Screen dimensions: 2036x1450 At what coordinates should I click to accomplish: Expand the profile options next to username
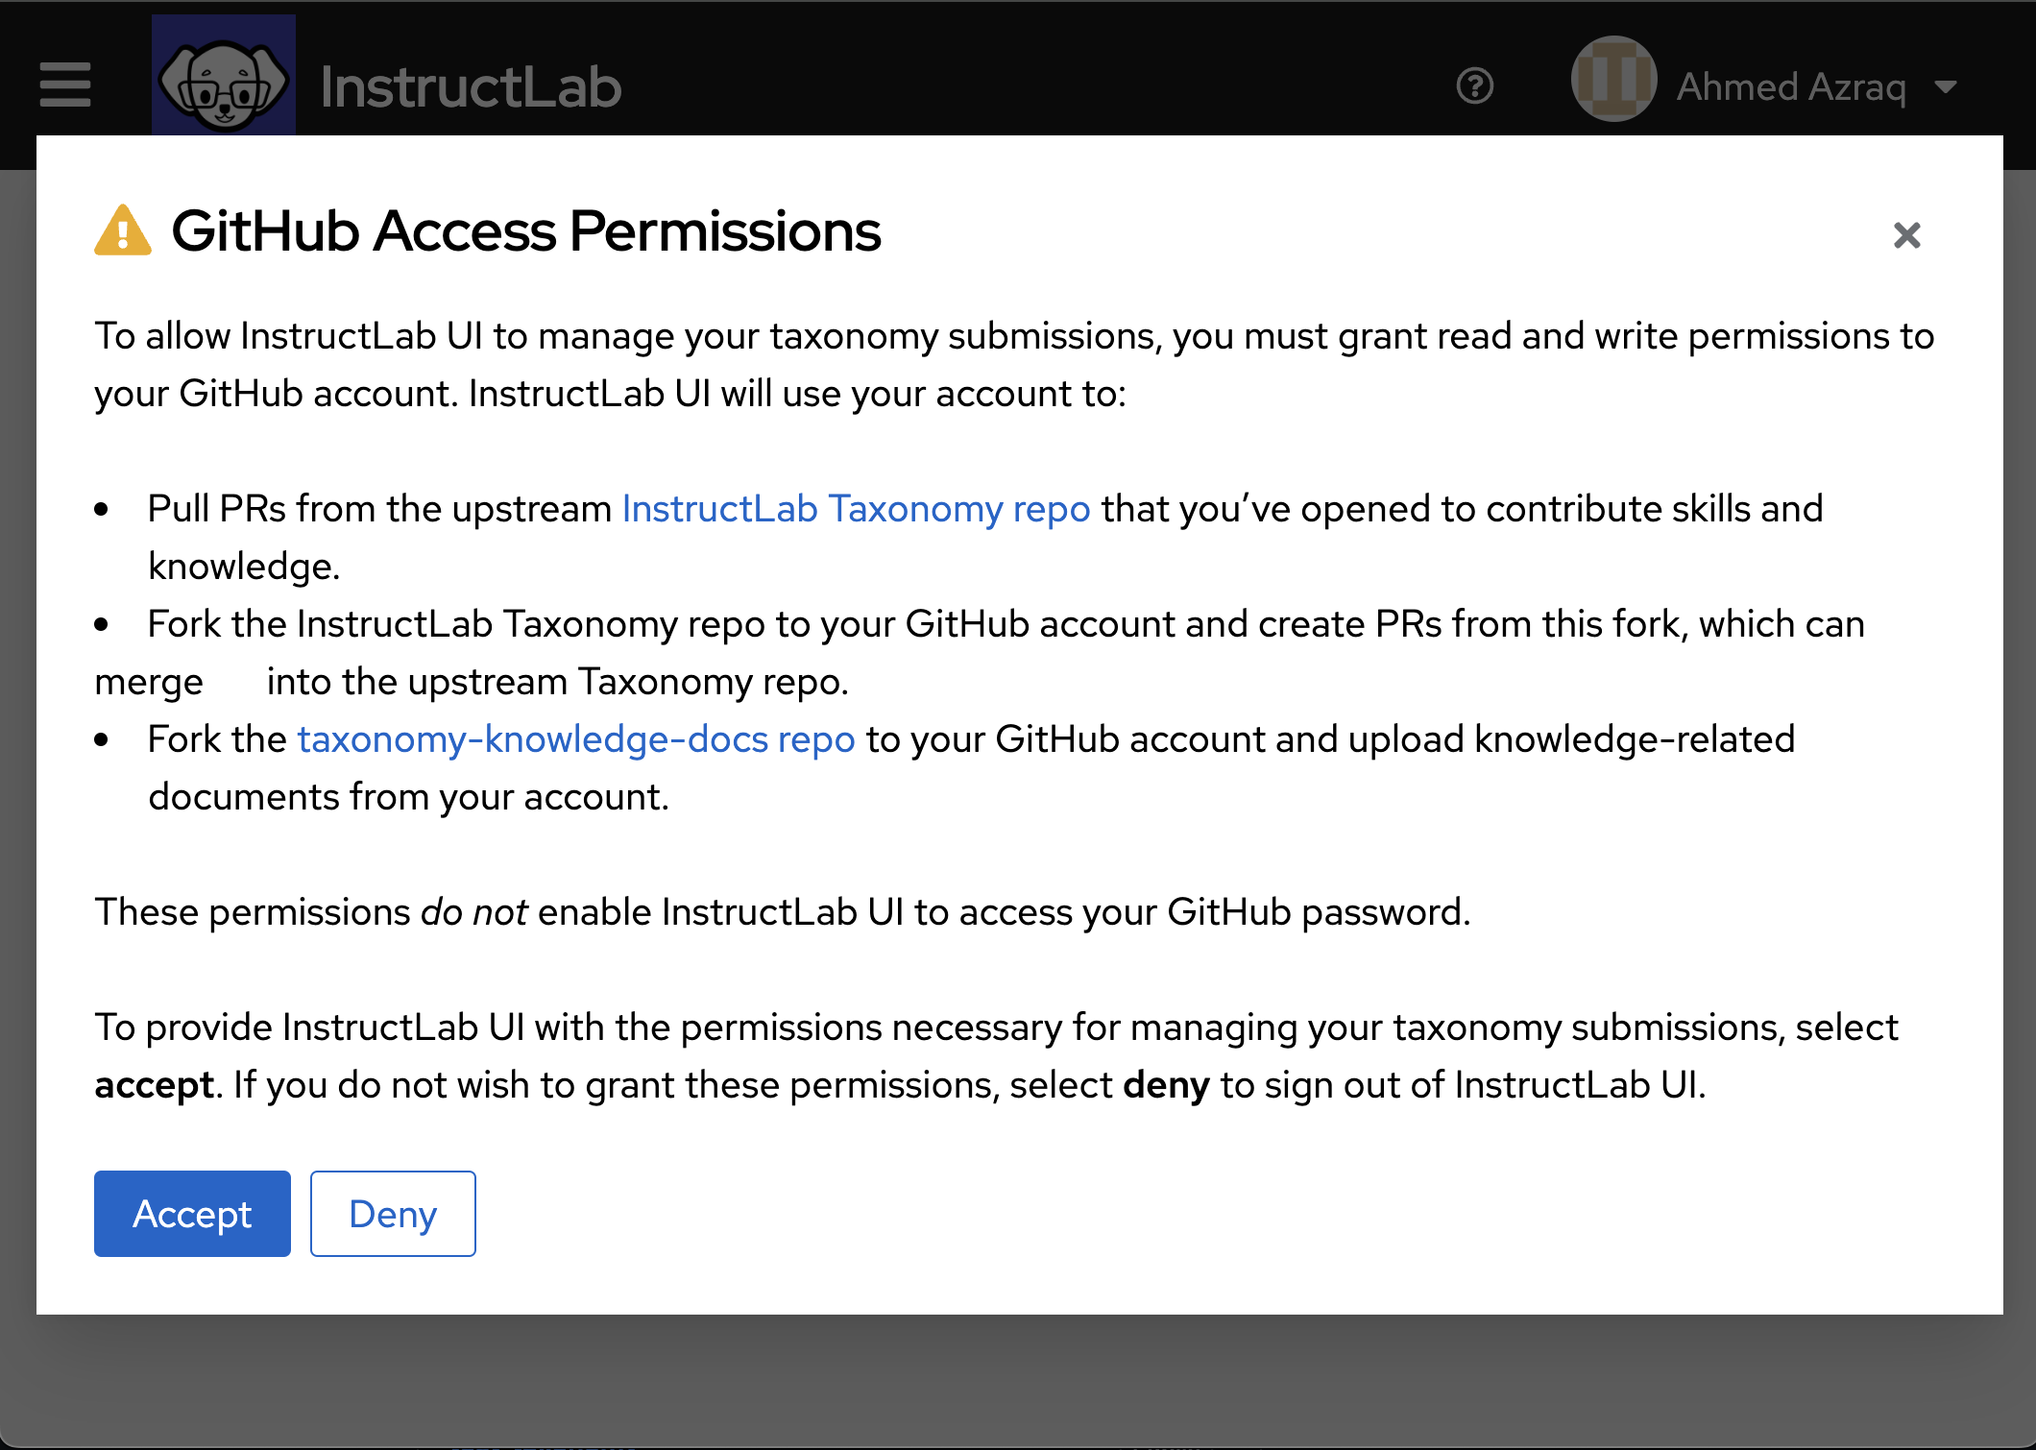(x=1947, y=86)
